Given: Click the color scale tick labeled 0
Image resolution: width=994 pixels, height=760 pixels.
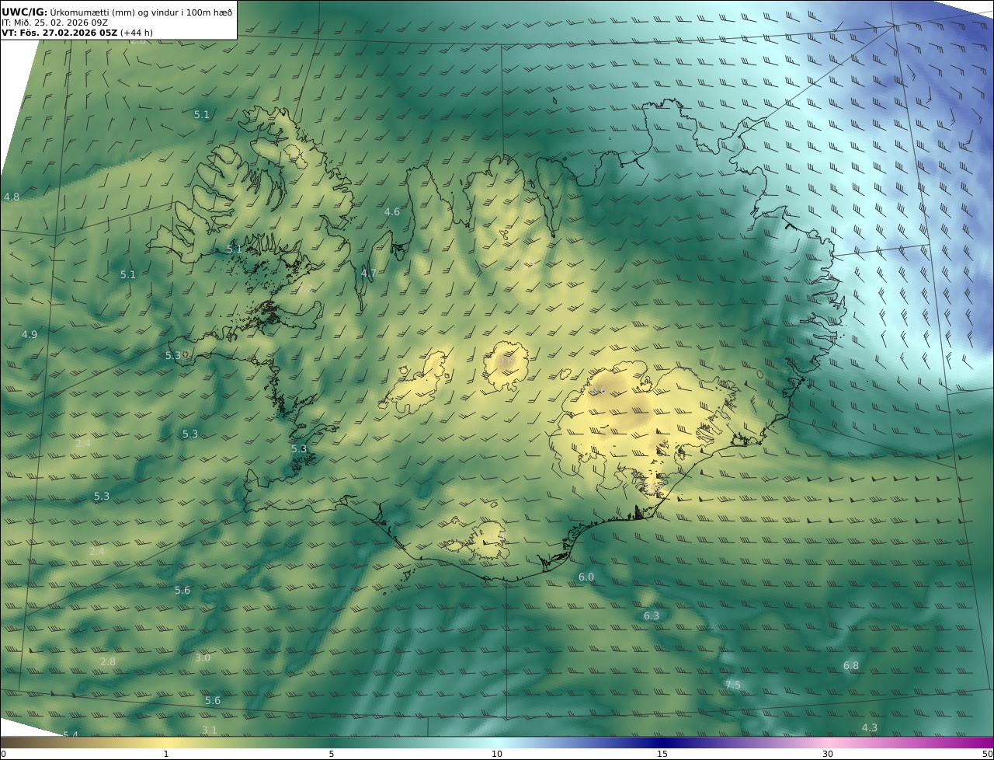Looking at the screenshot, I should coord(3,754).
